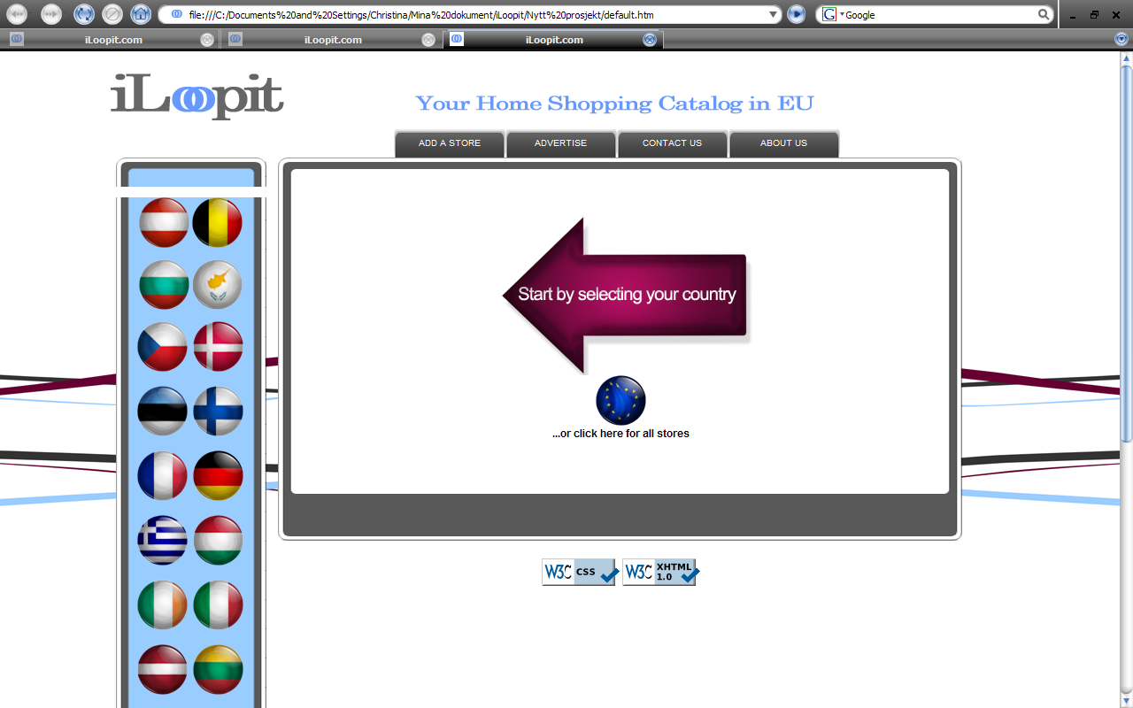
Task: Select the Estonia flag
Action: [x=163, y=411]
